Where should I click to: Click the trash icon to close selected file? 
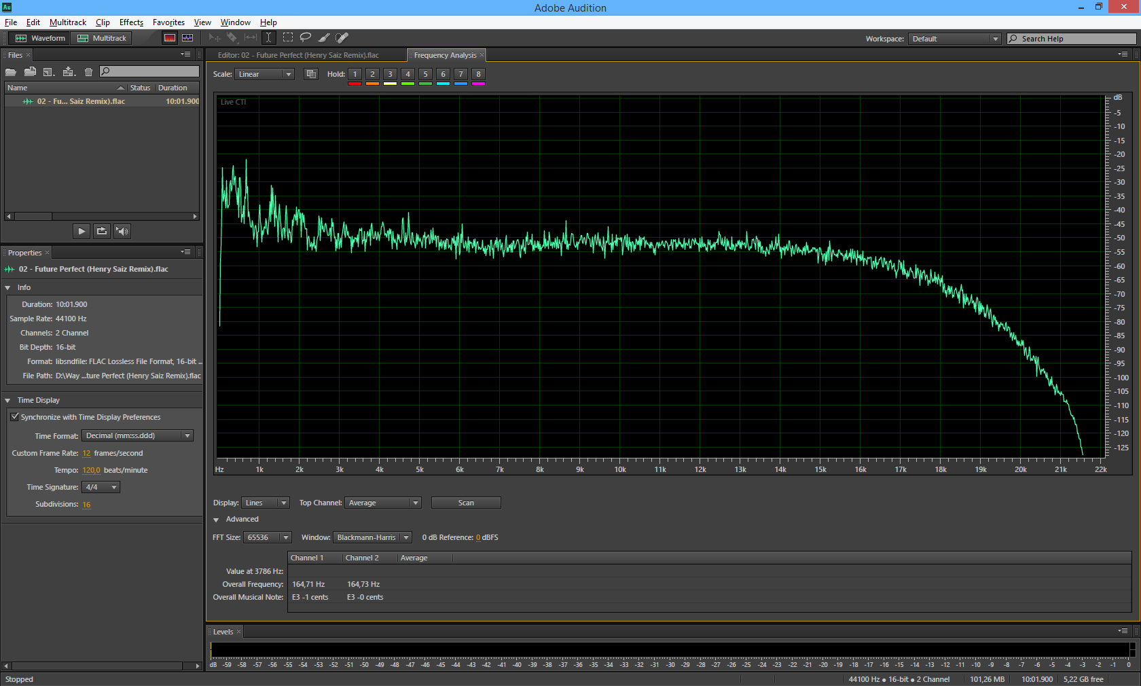pos(88,72)
